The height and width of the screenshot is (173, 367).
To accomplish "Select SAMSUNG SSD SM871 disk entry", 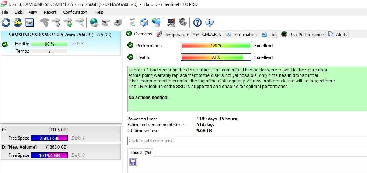I will pyautogui.click(x=61, y=43).
